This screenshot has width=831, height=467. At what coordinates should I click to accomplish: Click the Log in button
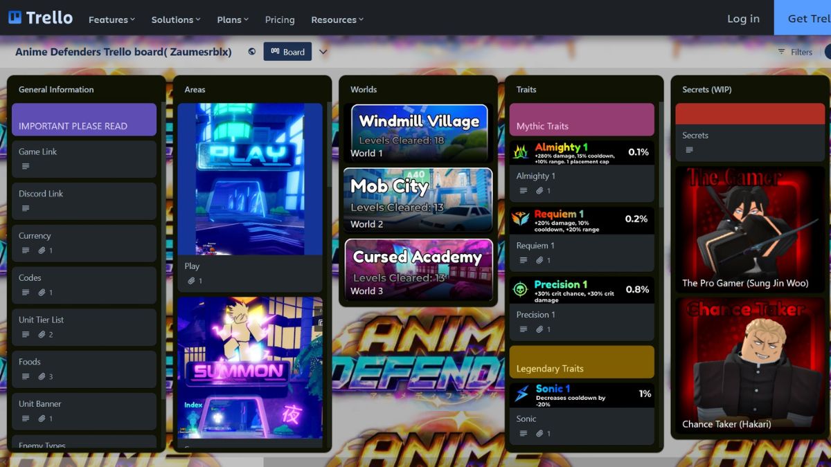[x=742, y=19]
